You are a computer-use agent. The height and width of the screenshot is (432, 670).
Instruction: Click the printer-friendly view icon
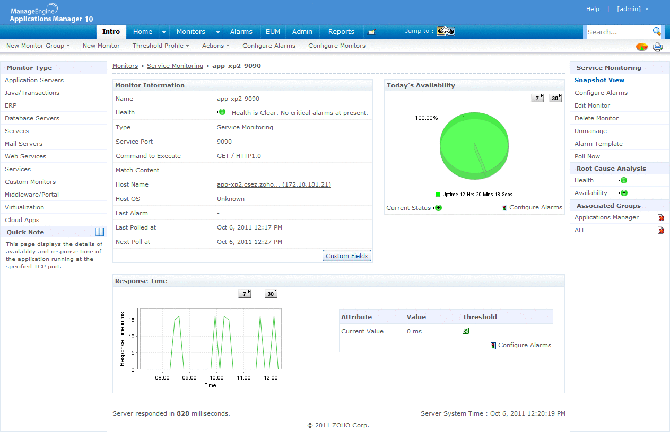coord(658,47)
